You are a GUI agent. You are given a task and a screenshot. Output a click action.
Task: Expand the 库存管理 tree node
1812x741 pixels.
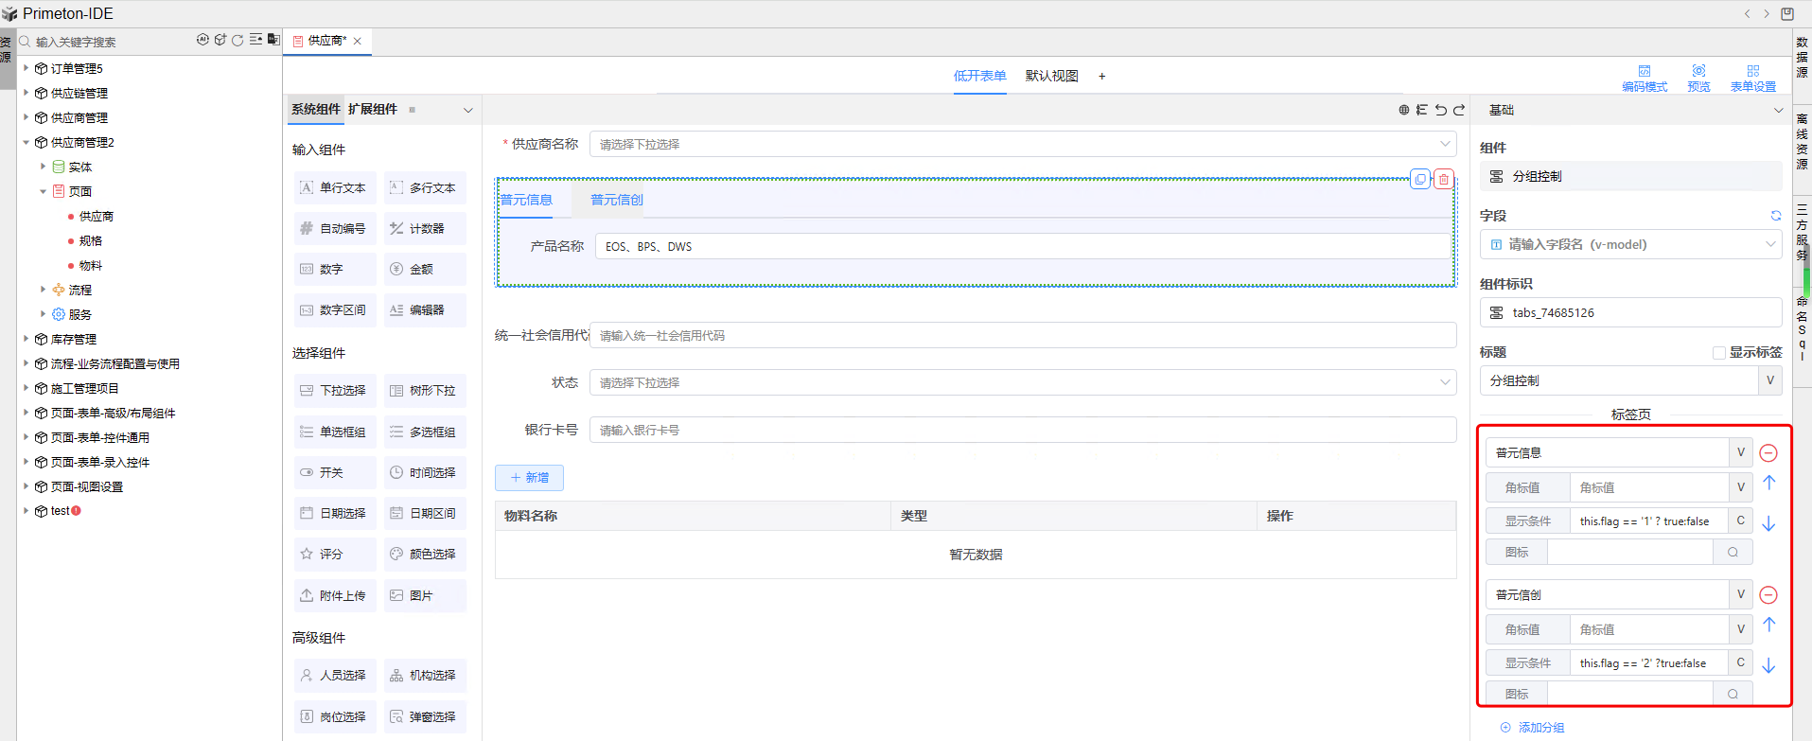tap(26, 339)
